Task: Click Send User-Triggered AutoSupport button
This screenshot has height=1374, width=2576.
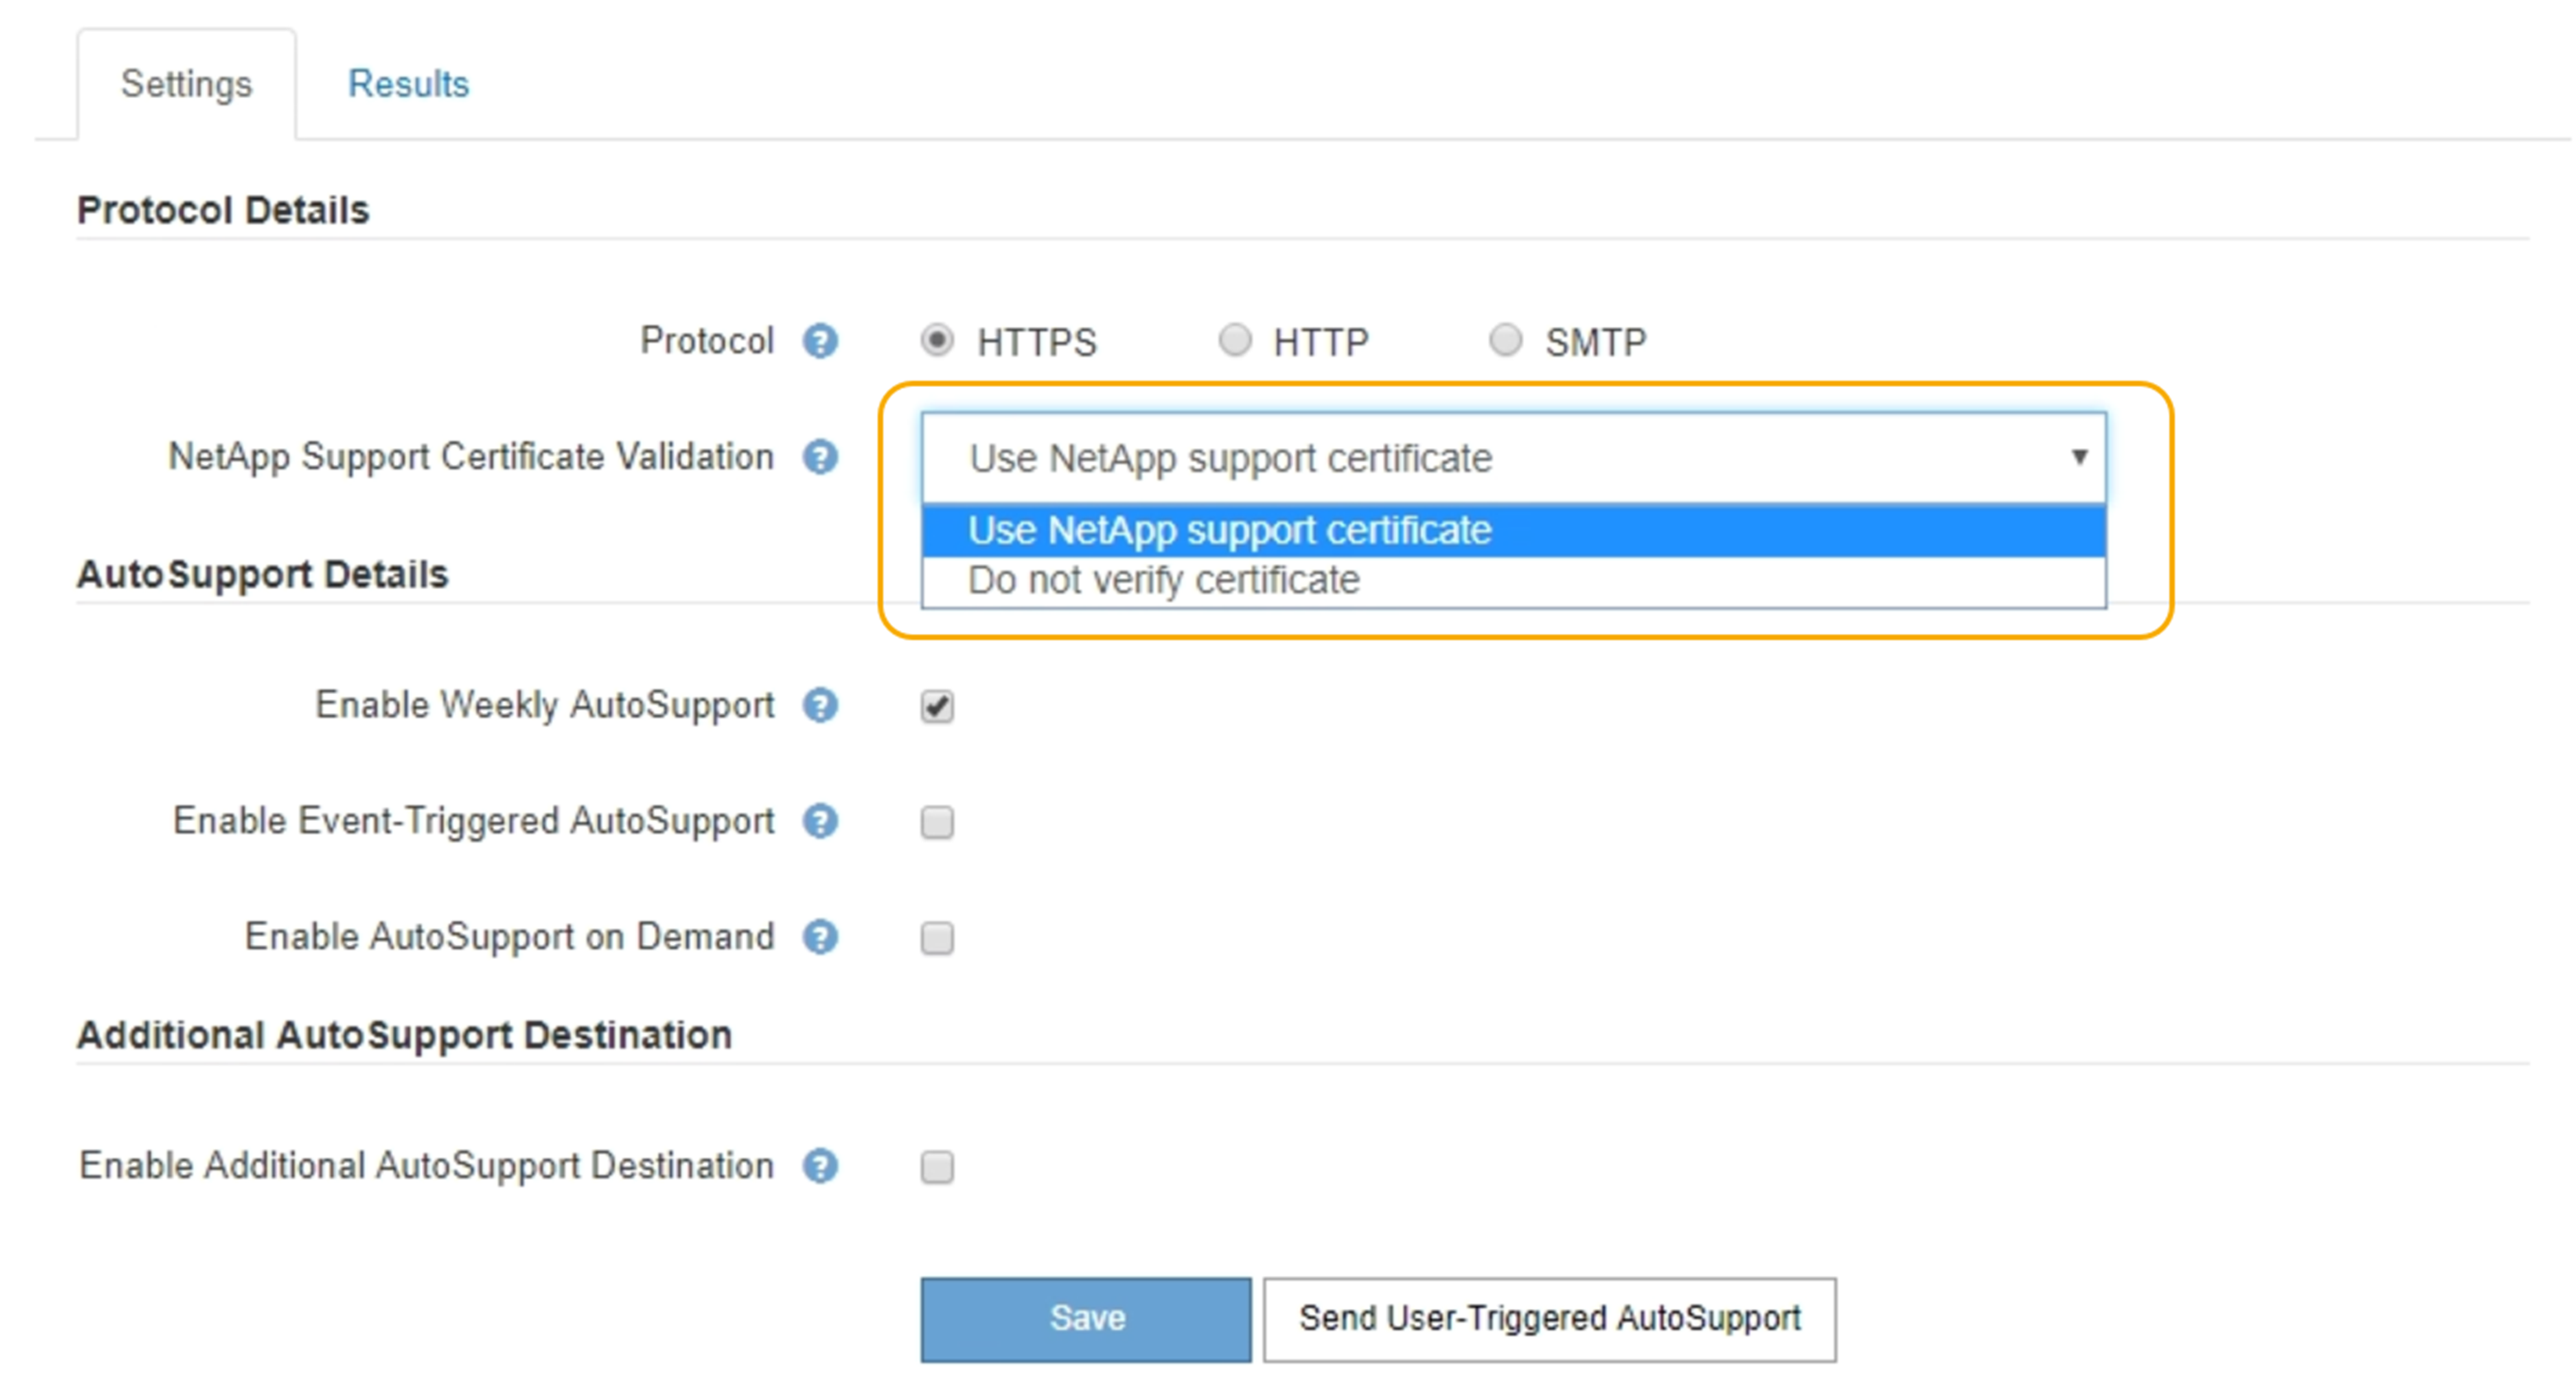Action: pyautogui.click(x=1549, y=1319)
